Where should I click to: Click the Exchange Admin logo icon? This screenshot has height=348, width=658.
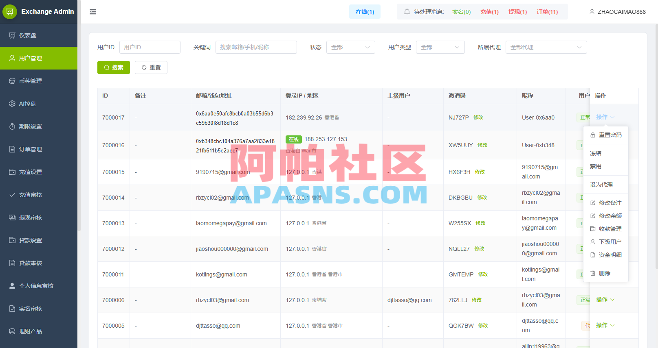(10, 12)
